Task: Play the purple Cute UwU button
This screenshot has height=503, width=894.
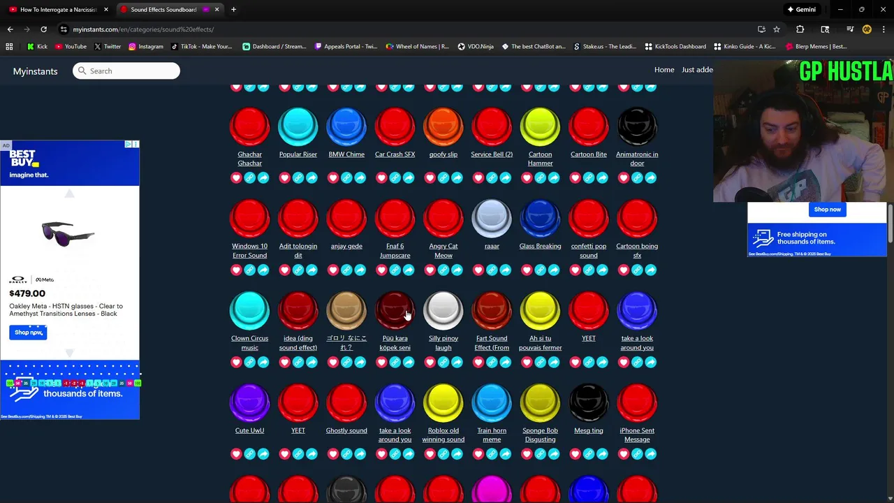Action: click(249, 403)
